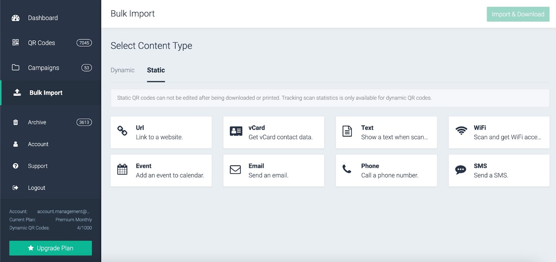The height and width of the screenshot is (262, 556).
Task: Open the Account page
Action: point(51,144)
